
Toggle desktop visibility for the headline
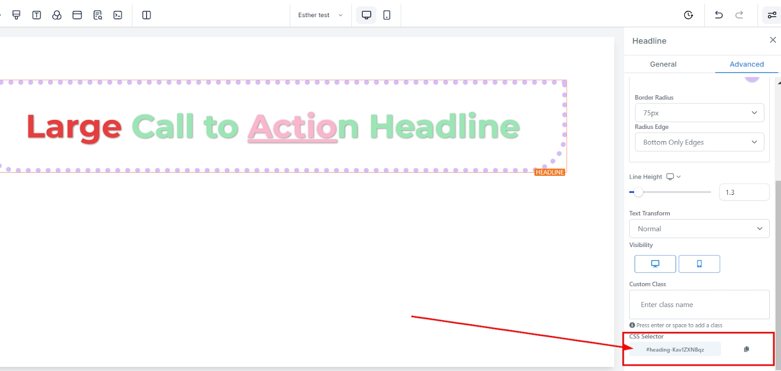[x=655, y=264]
